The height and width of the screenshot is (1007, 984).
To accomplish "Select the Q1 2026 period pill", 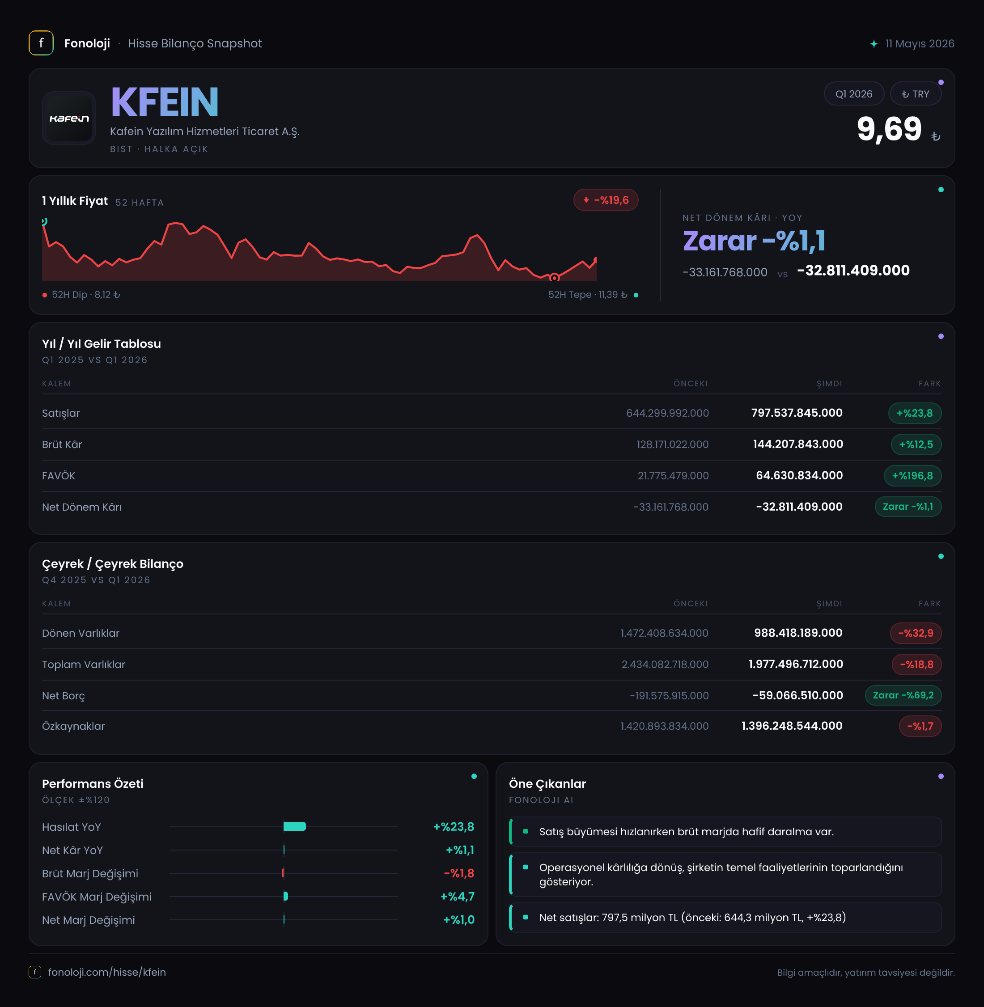I will point(854,94).
